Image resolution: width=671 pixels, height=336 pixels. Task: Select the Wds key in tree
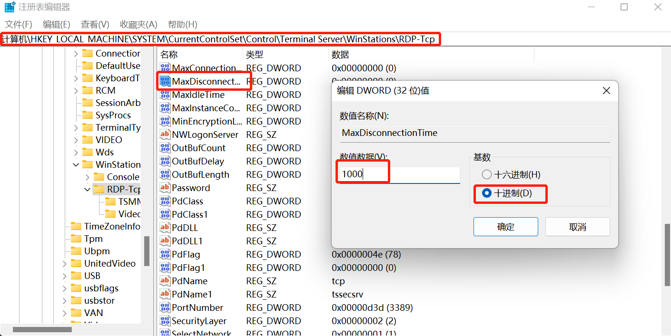(105, 152)
